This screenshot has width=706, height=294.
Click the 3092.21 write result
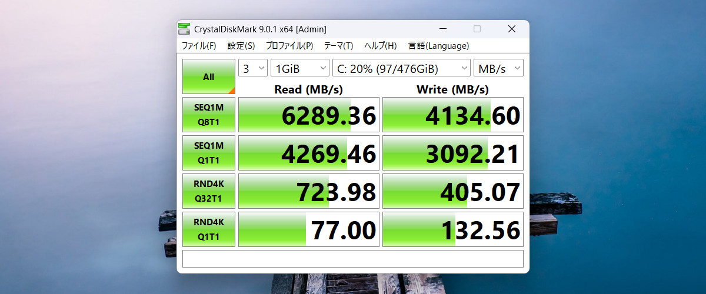tap(453, 153)
